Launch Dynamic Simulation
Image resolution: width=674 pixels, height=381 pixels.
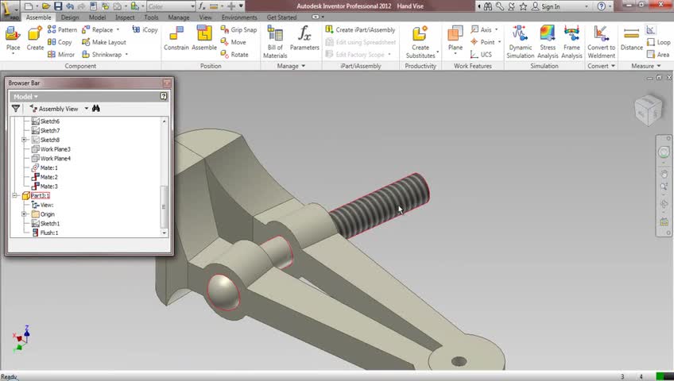click(520, 41)
